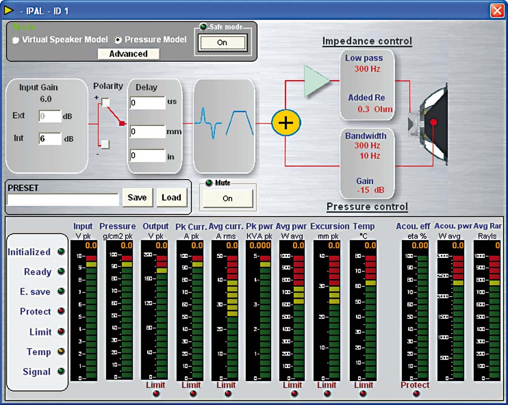Click the Ext gain dB input field
The image size is (508, 405).
point(50,116)
